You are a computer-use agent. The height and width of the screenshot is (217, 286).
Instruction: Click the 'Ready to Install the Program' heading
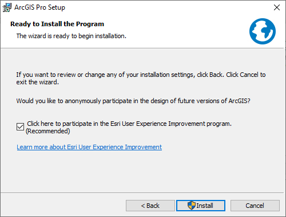(57, 24)
